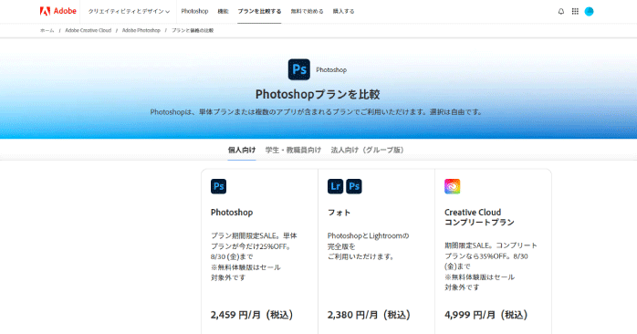Viewport: 637px width, 334px height.
Task: Go to Adobe Creative Cloud breadcrumb link
Action: pyautogui.click(x=89, y=30)
